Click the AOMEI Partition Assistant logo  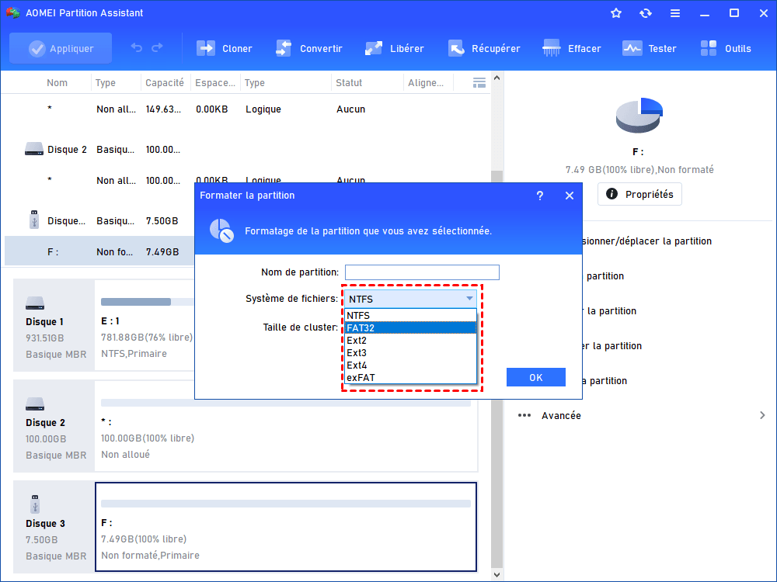12,13
